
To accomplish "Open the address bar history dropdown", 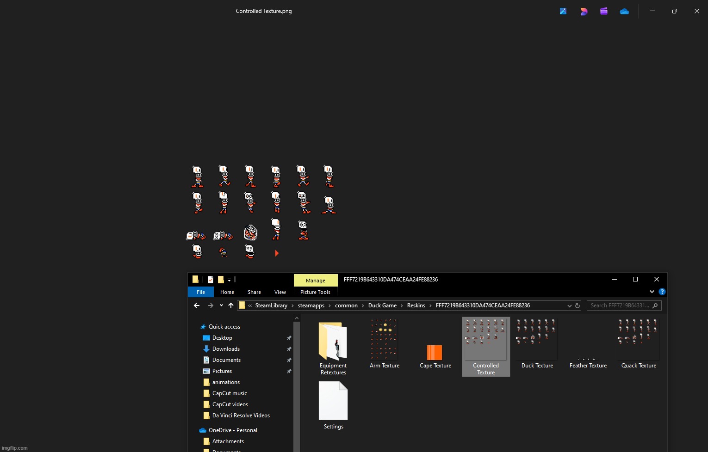I will pos(569,305).
